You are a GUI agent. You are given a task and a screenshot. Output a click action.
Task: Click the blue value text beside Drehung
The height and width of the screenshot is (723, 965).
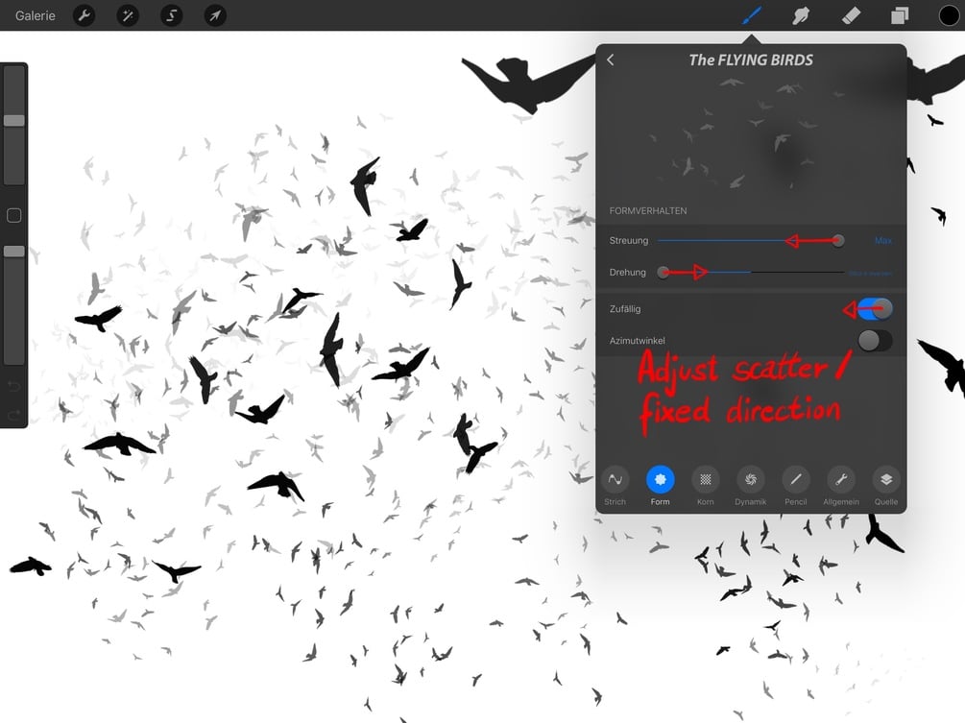coord(870,274)
